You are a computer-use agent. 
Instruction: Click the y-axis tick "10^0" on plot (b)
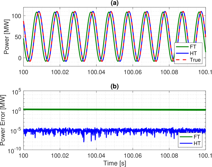[16, 112]
